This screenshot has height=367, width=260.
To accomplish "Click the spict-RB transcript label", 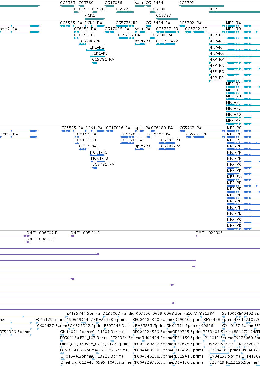I will [142, 41].
